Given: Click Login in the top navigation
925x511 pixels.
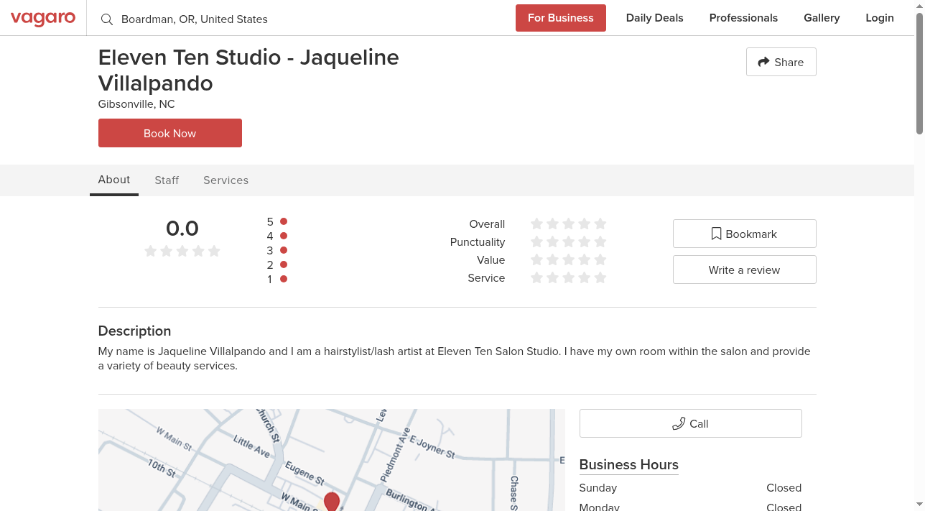Looking at the screenshot, I should click(880, 18).
